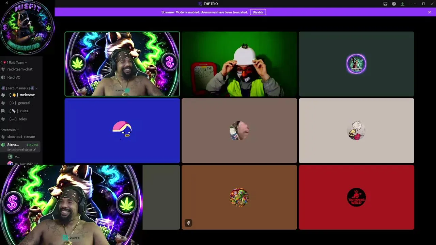Focus the hard hat webcam tile
436x245 pixels.
(239, 64)
